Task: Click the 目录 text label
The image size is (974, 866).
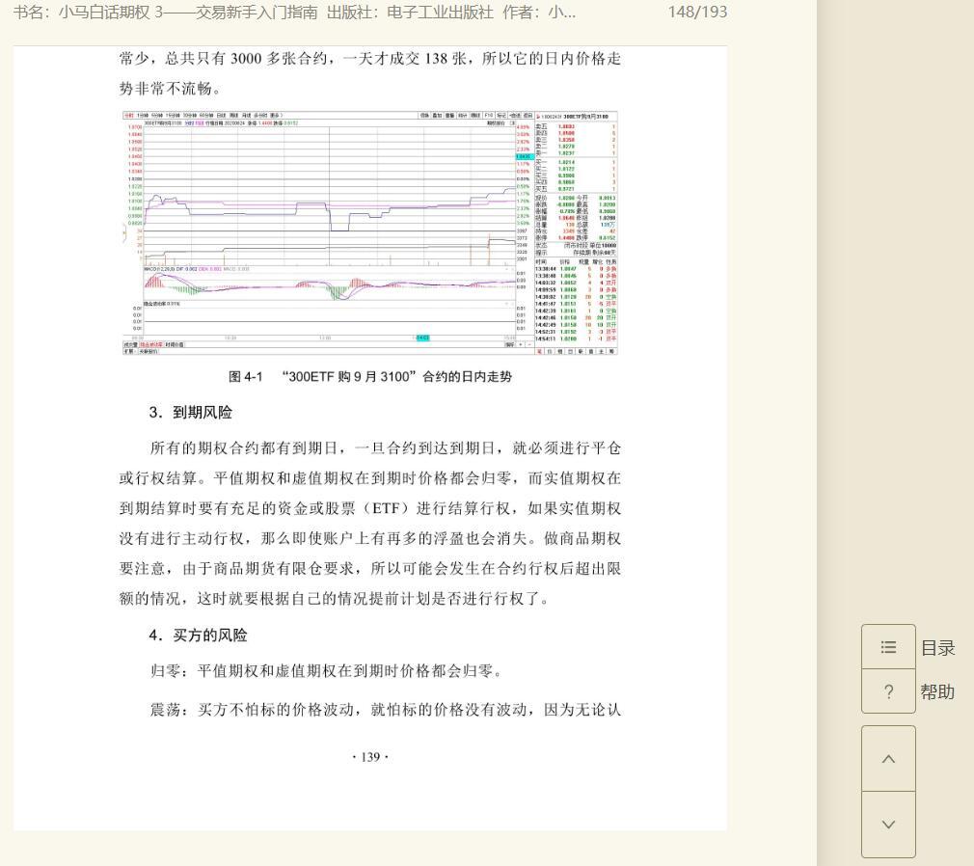Action: [x=937, y=648]
